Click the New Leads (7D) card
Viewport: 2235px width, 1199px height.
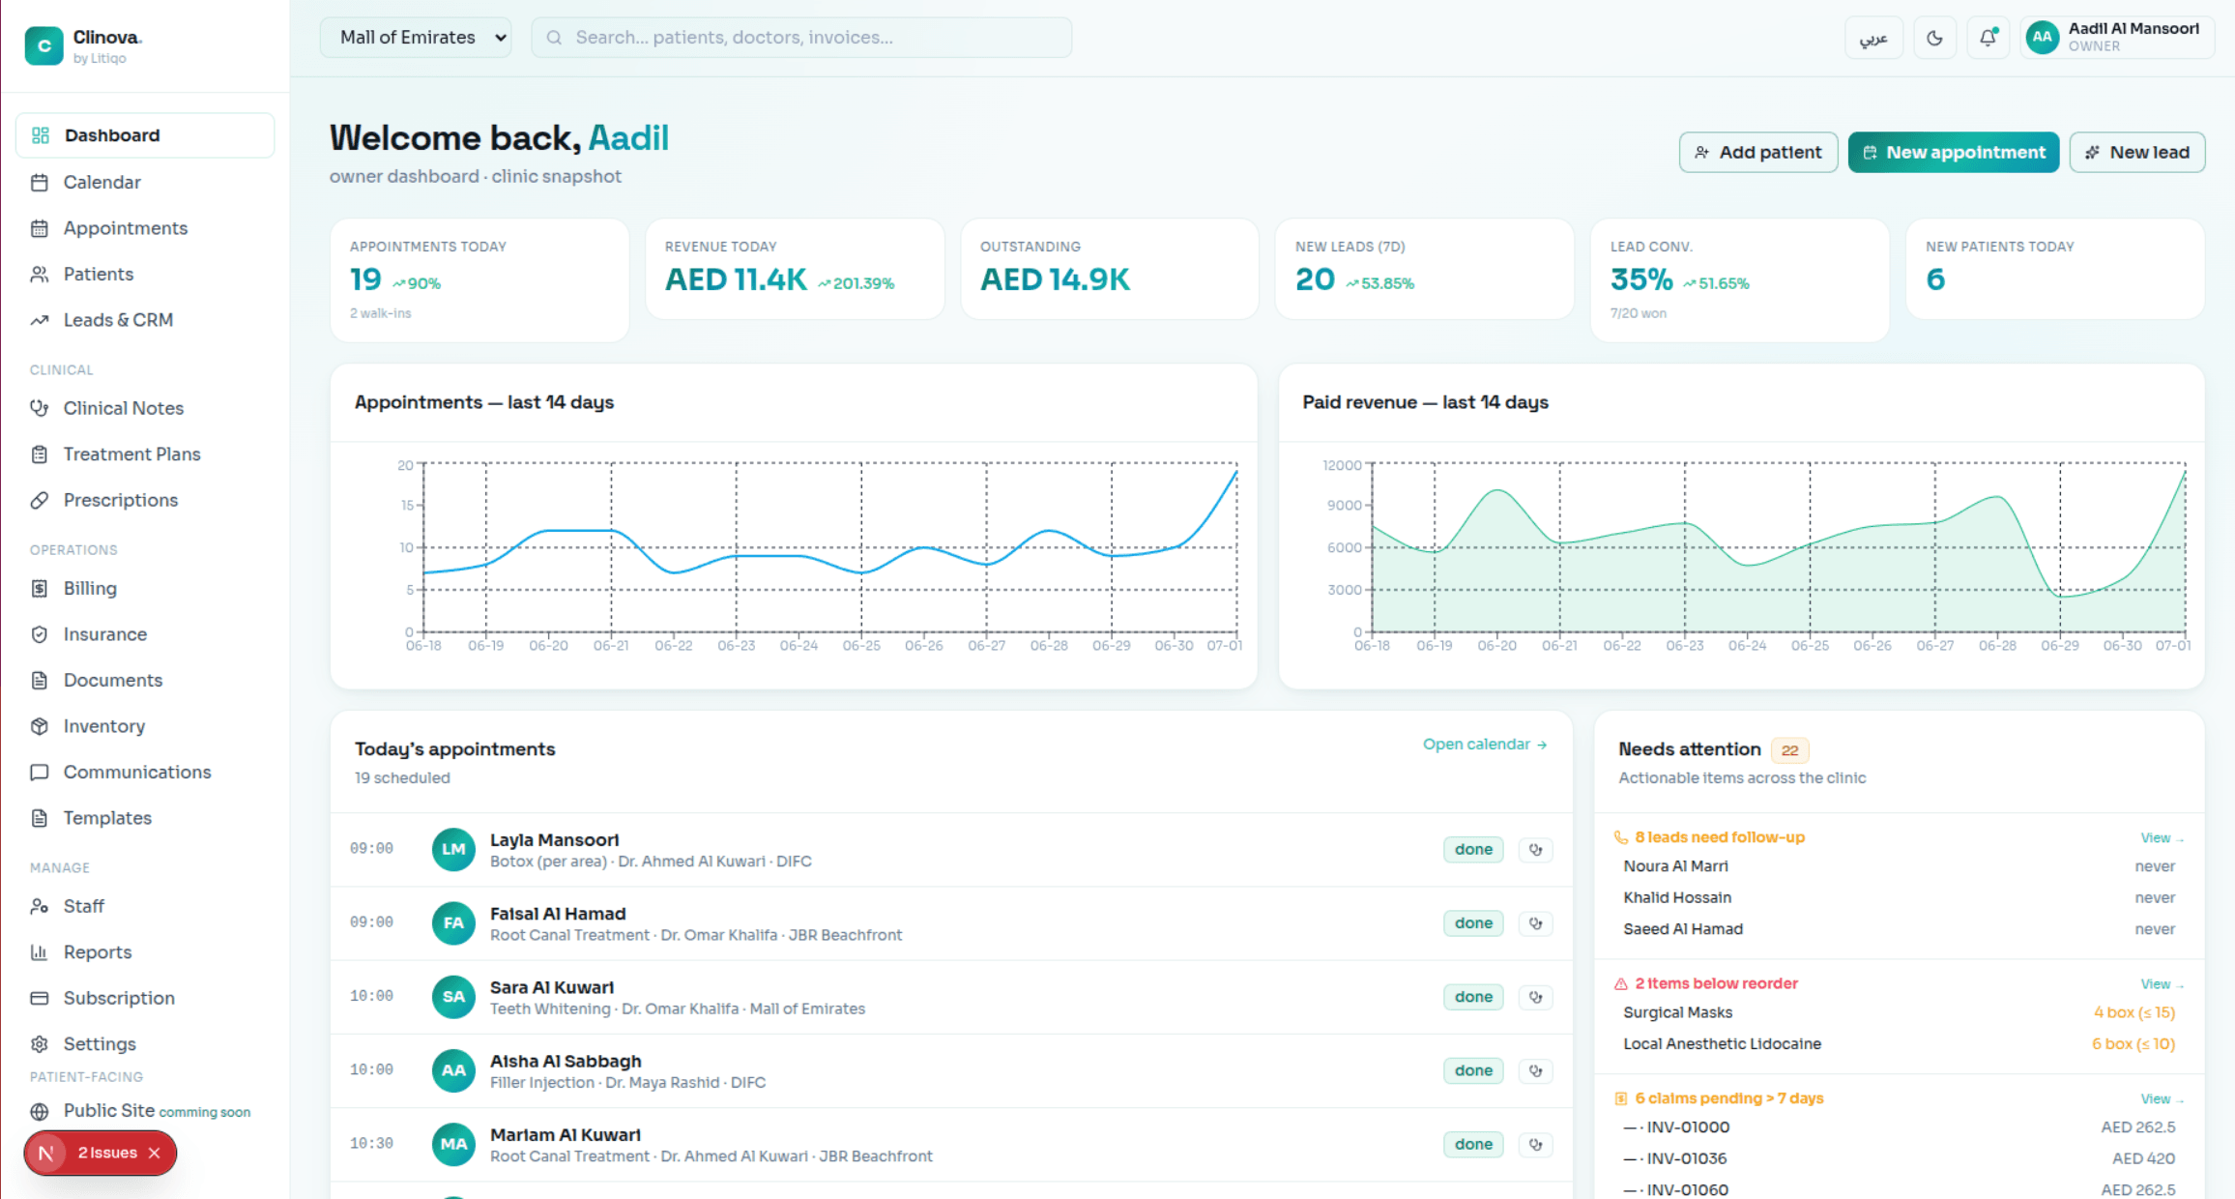1425,269
